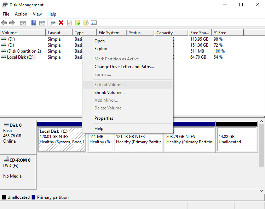Click the blue Help question mark icon
Screen dimensions: 265x209
click(34, 23)
